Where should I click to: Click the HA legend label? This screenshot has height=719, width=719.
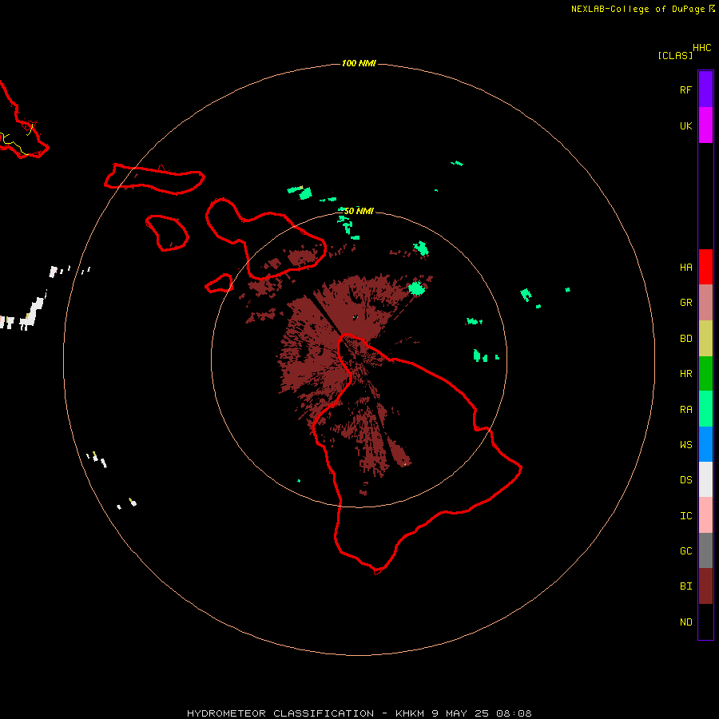click(685, 268)
